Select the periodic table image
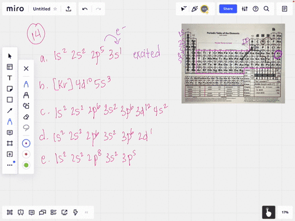The image size is (295, 221). coord(233,63)
